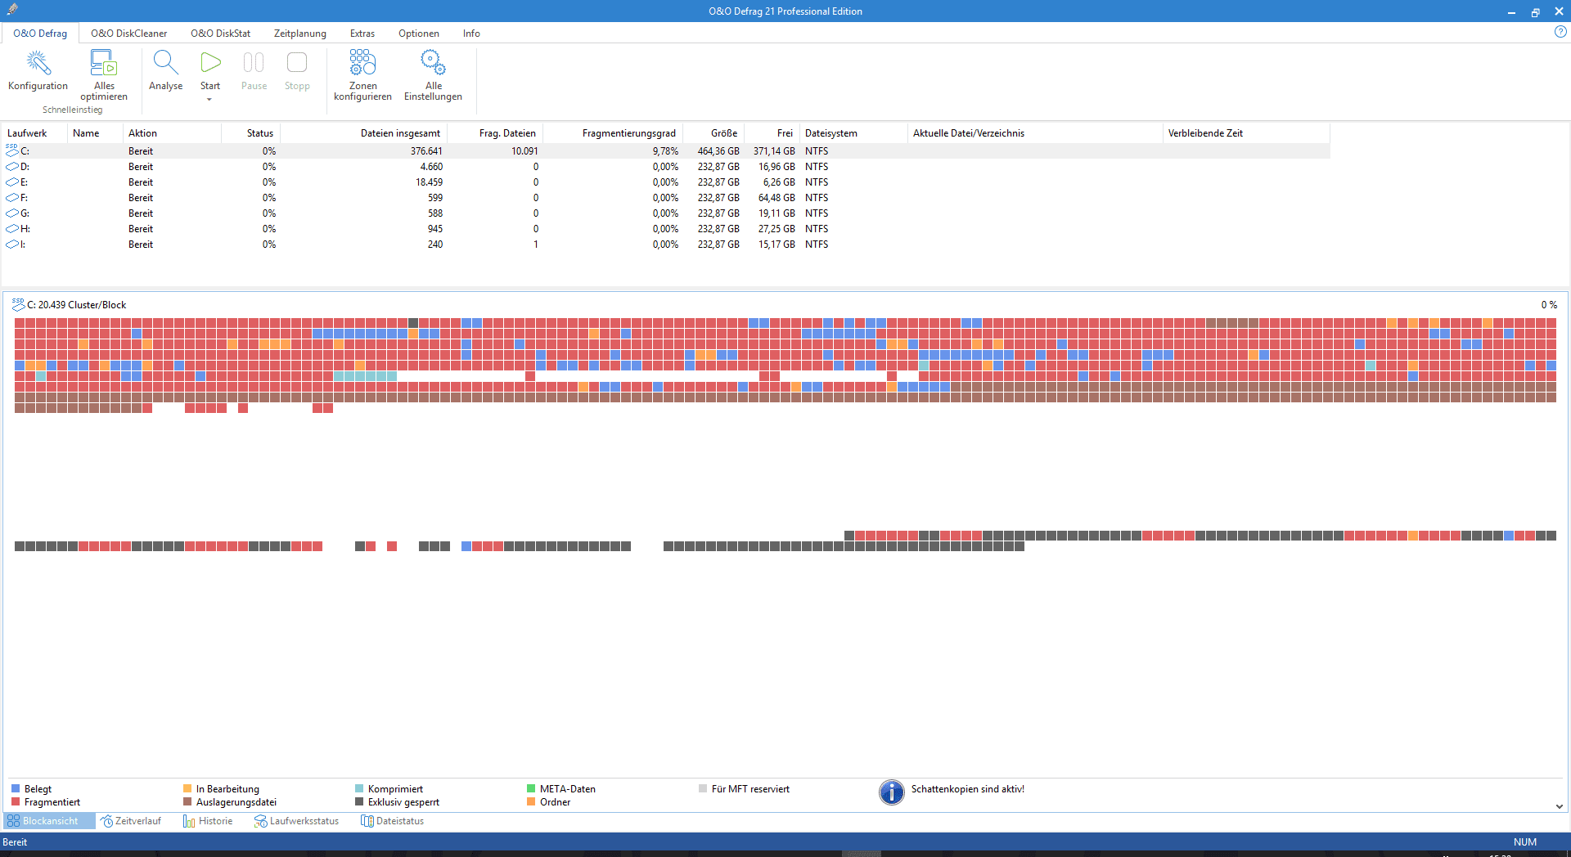Click the Exklusiv gesperrt legend swatch
The width and height of the screenshot is (1571, 857).
(x=359, y=802)
